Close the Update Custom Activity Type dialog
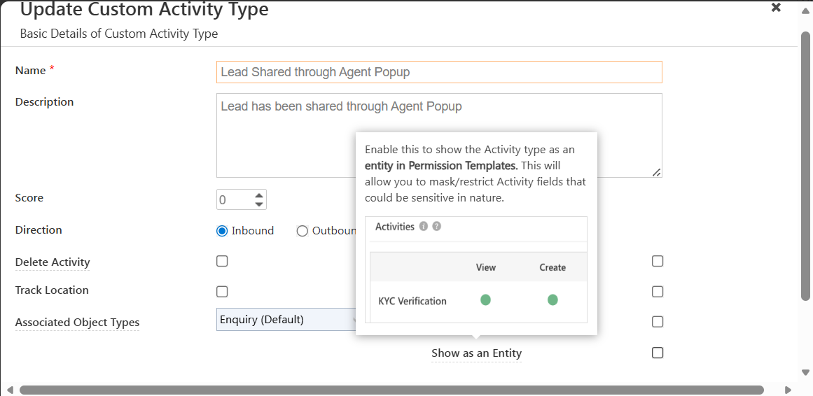 click(776, 8)
